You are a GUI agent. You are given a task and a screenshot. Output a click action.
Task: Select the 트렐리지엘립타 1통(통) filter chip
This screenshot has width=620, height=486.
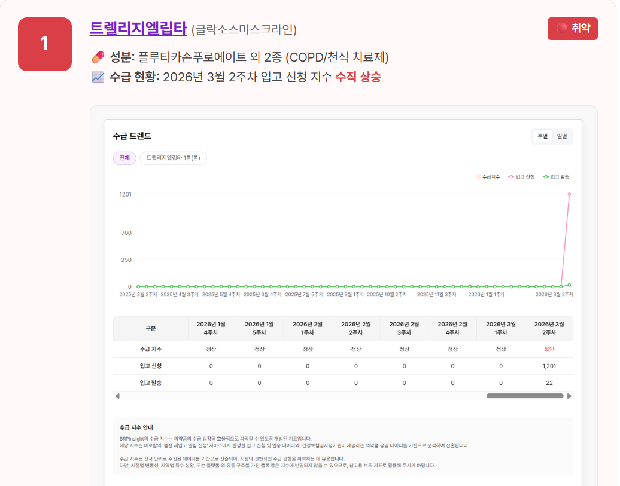click(173, 158)
